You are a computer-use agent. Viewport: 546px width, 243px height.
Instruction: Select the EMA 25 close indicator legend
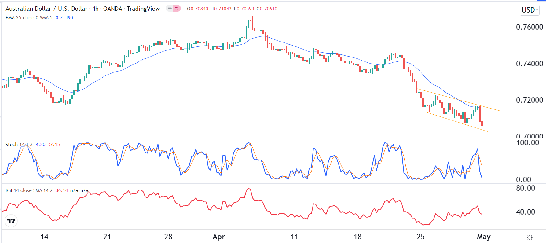[x=29, y=18]
